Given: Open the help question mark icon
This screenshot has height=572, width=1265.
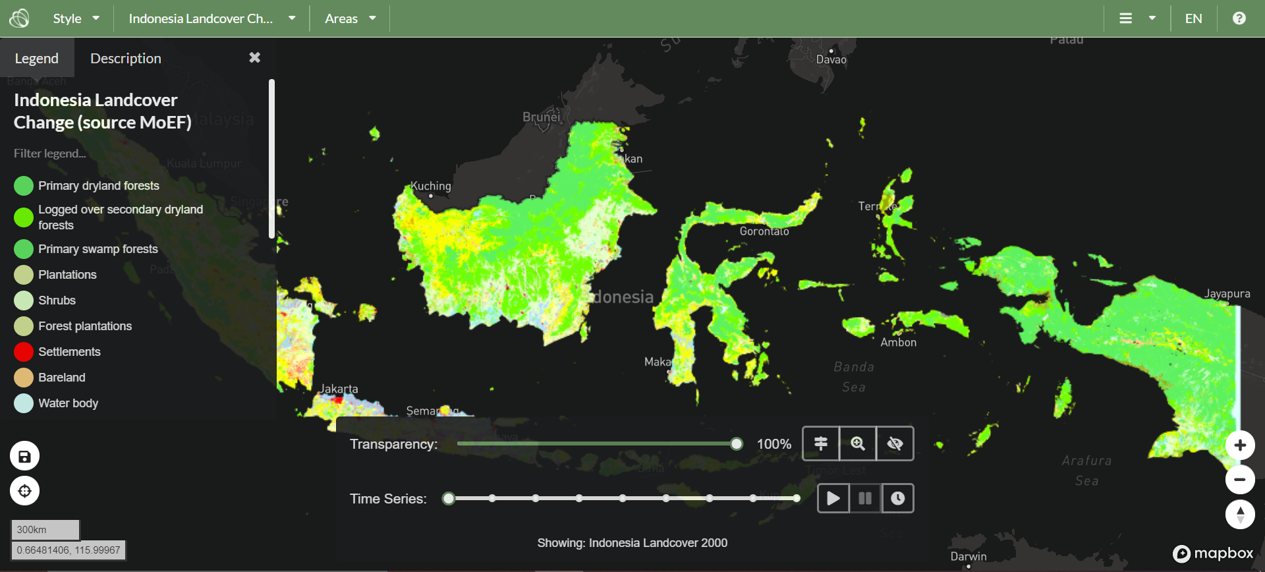Looking at the screenshot, I should point(1239,18).
